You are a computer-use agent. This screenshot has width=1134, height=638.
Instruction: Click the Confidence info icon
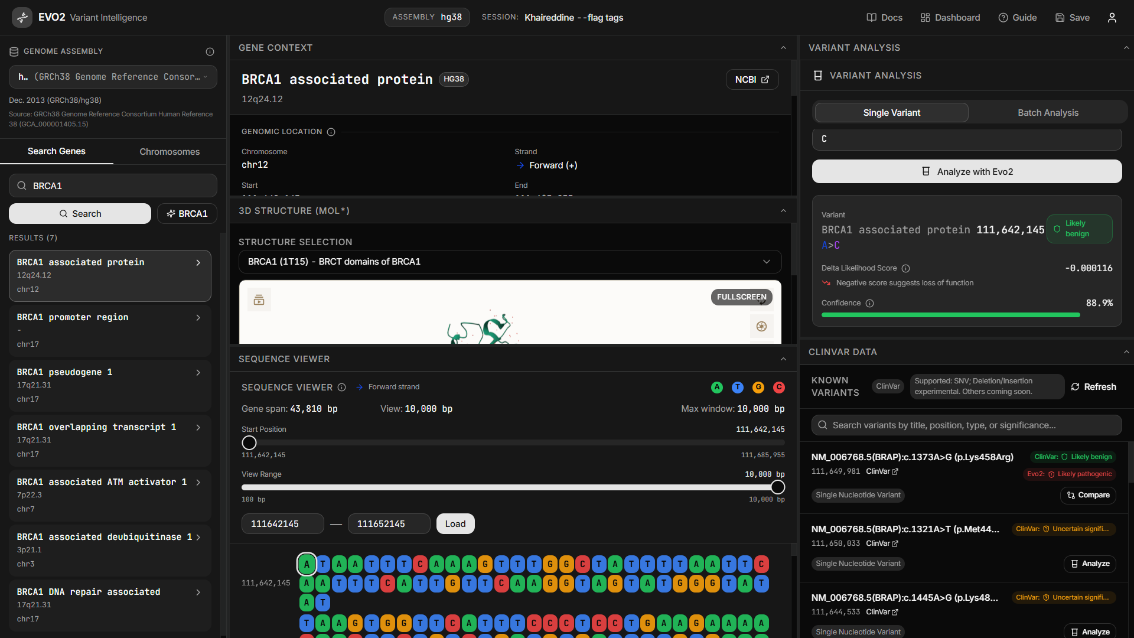point(869,303)
